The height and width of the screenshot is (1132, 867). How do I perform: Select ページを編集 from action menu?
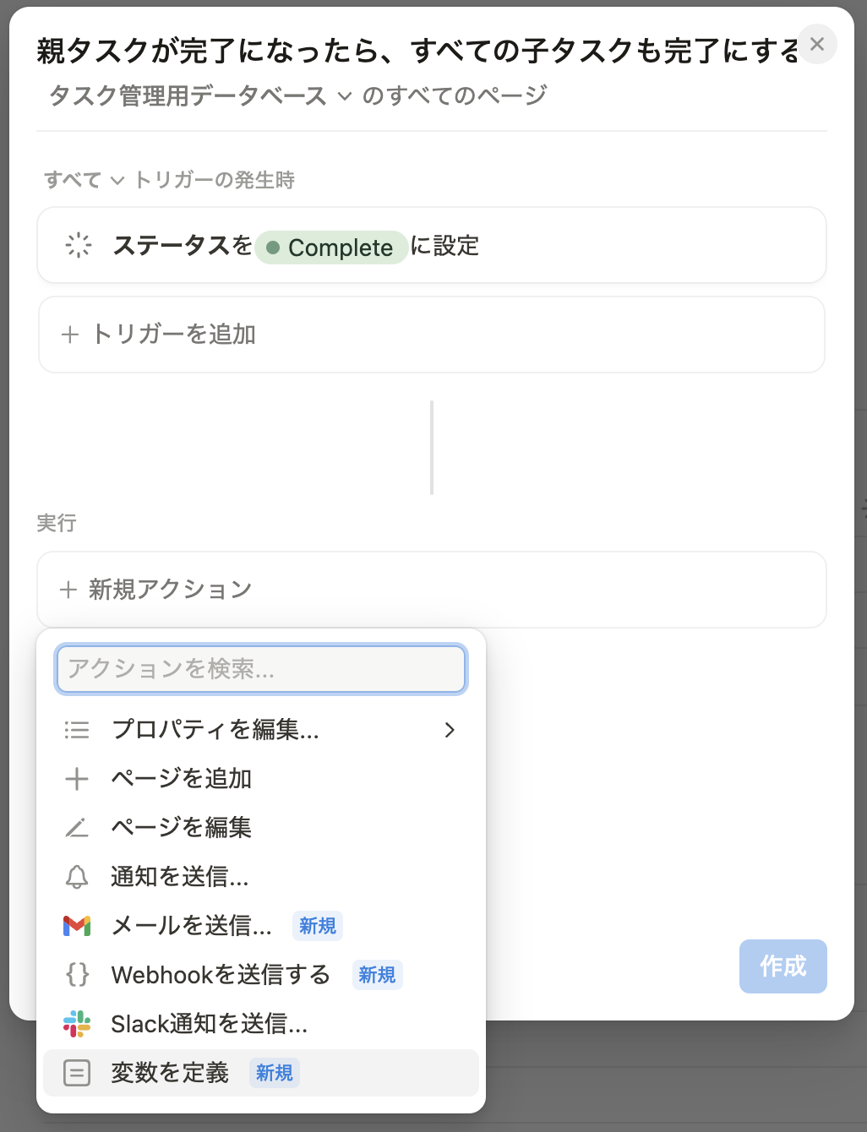(261, 828)
